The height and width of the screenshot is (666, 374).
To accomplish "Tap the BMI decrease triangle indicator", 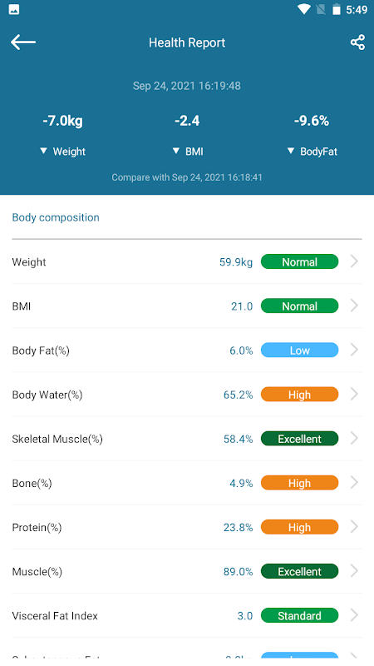I will [x=176, y=151].
